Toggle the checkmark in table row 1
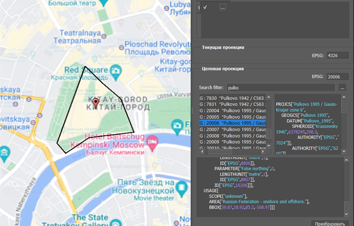The height and width of the screenshot is (226, 354). pyautogui.click(x=205, y=7)
